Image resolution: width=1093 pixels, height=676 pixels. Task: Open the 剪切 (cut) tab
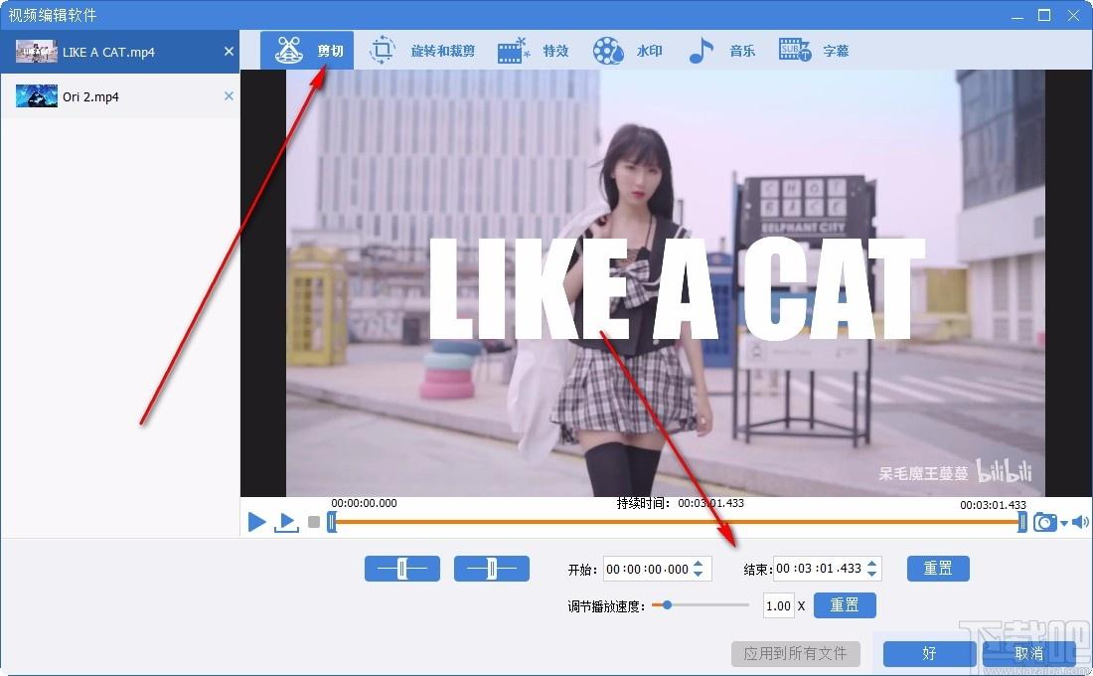pos(307,51)
